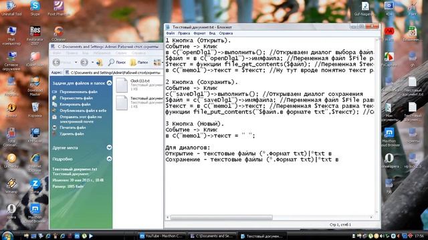This screenshot has width=428, height=240.
Task: Open the Справка menu in Notepad
Action: click(x=226, y=33)
